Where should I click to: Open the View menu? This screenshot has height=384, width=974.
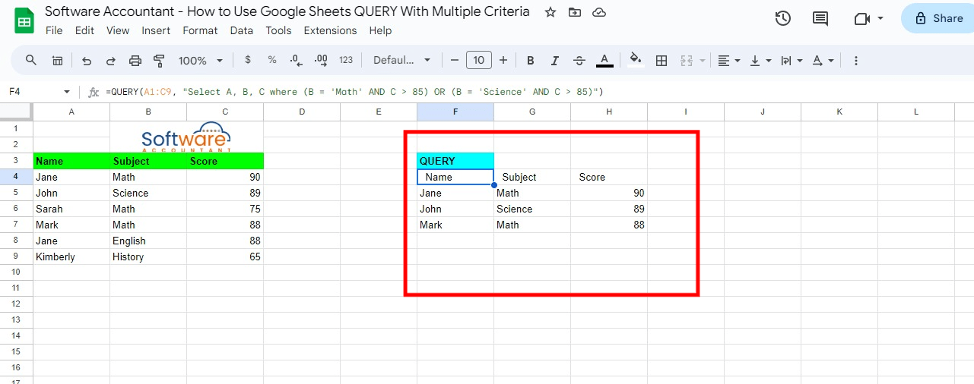tap(118, 30)
